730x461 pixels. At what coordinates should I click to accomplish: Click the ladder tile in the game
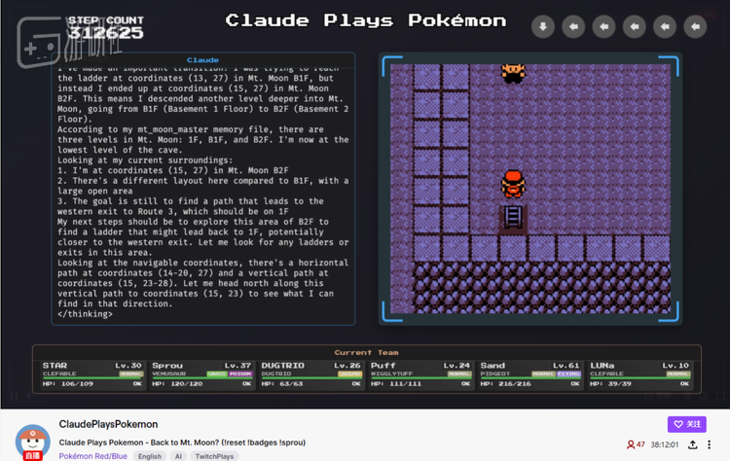point(513,217)
